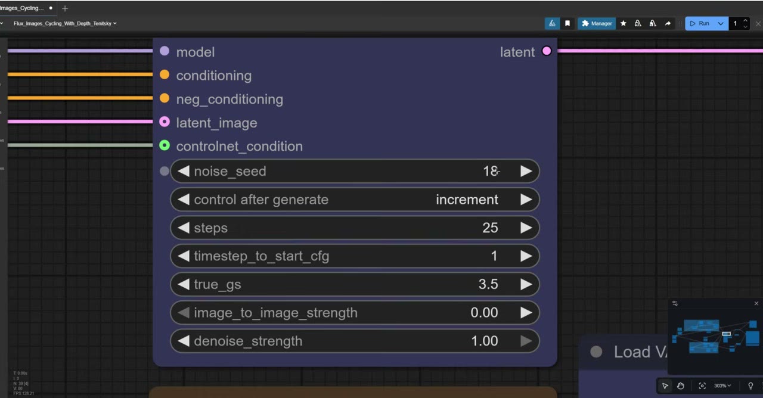Viewport: 763px width, 398px height.
Task: Click the drag handle dots left of Run
Action: (680, 23)
